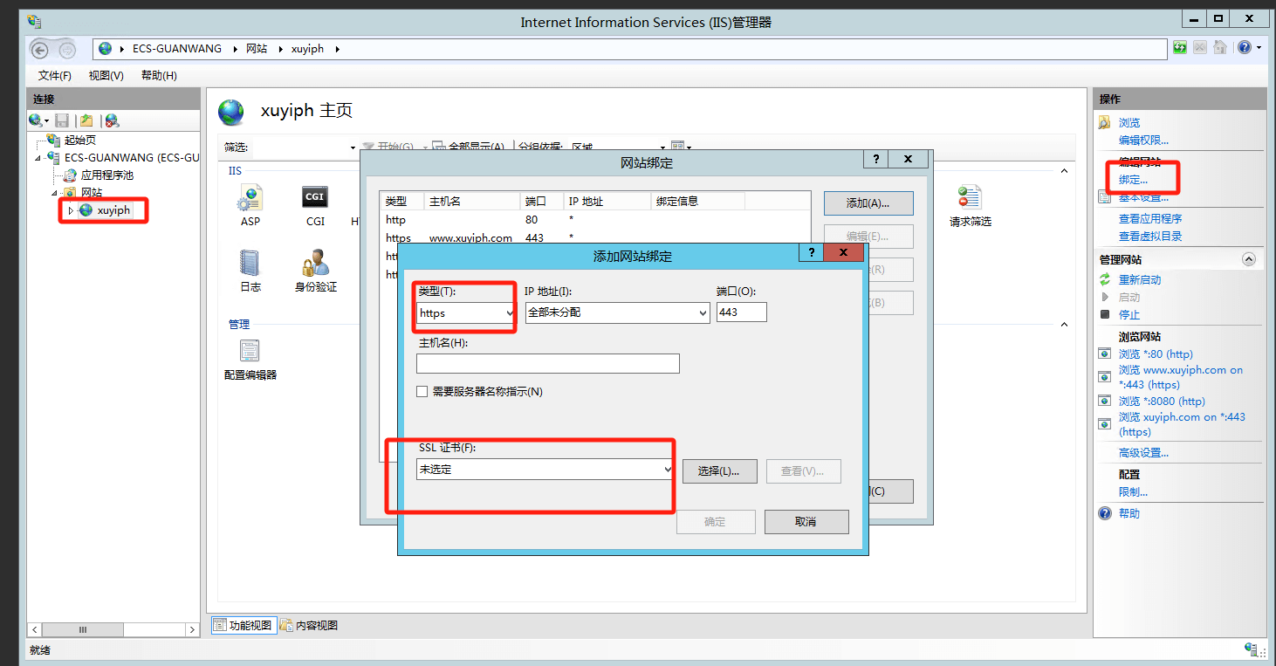This screenshot has width=1276, height=666.
Task: Click the 主机名 column header
Action: (472, 202)
